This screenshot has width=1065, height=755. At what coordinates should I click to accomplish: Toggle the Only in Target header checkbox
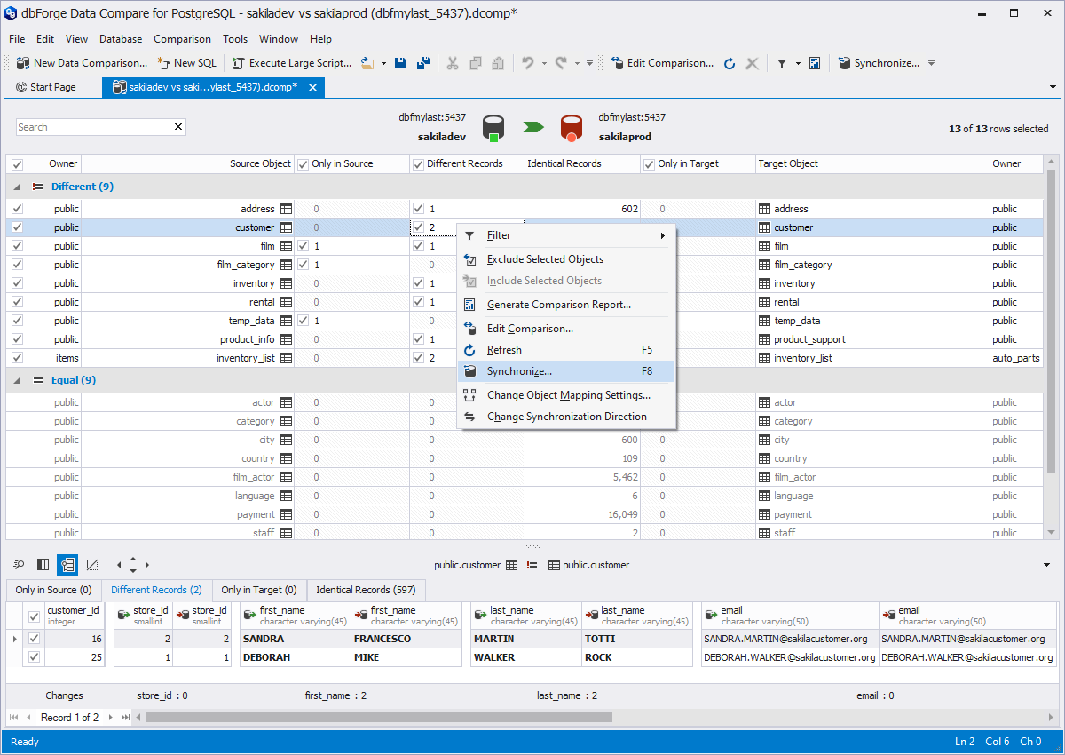650,163
